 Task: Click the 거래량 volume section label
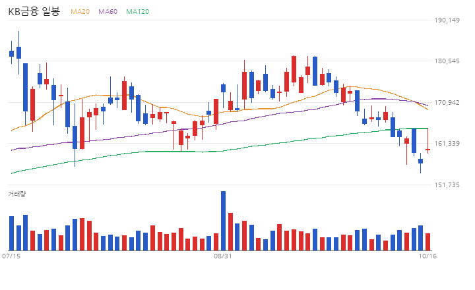(x=17, y=194)
